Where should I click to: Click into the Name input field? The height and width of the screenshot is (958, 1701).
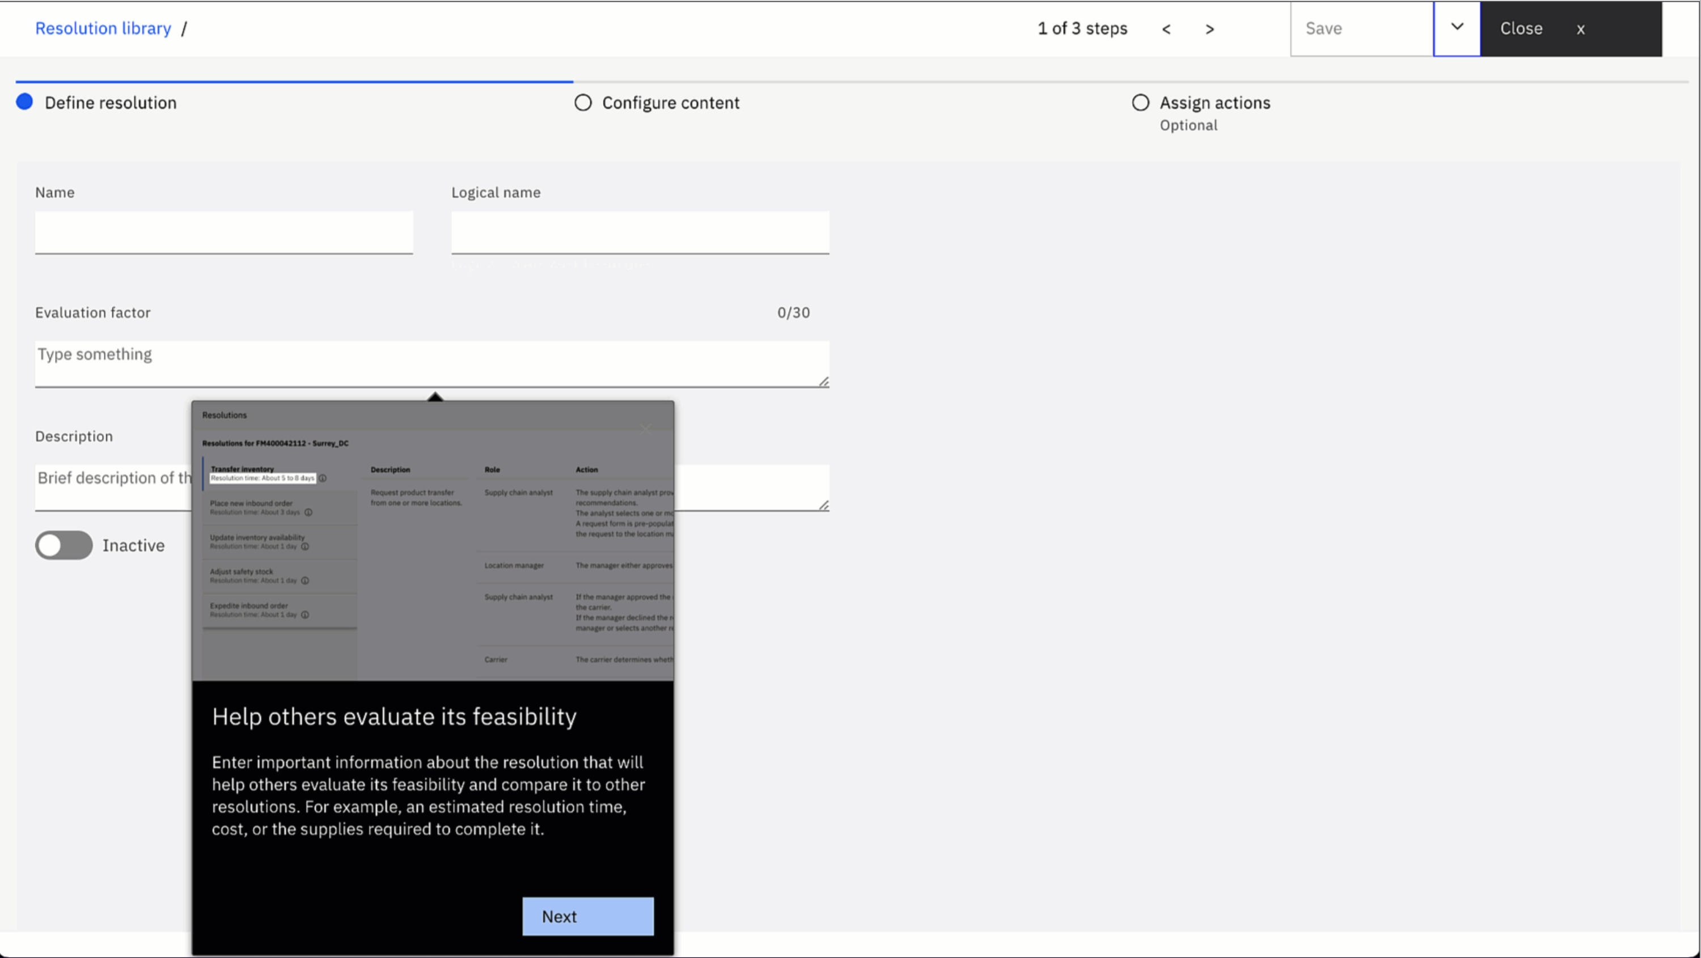[x=224, y=232]
